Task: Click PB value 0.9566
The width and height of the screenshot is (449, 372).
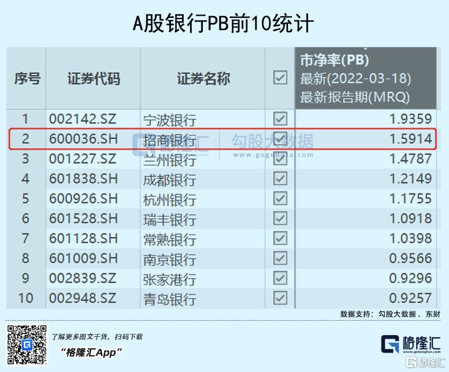Action: 410,258
